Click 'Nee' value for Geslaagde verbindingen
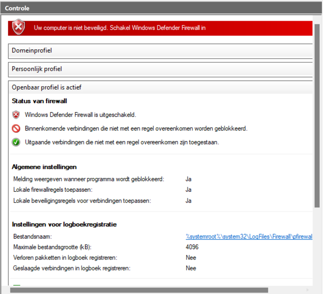323x294 pixels. tap(191, 268)
